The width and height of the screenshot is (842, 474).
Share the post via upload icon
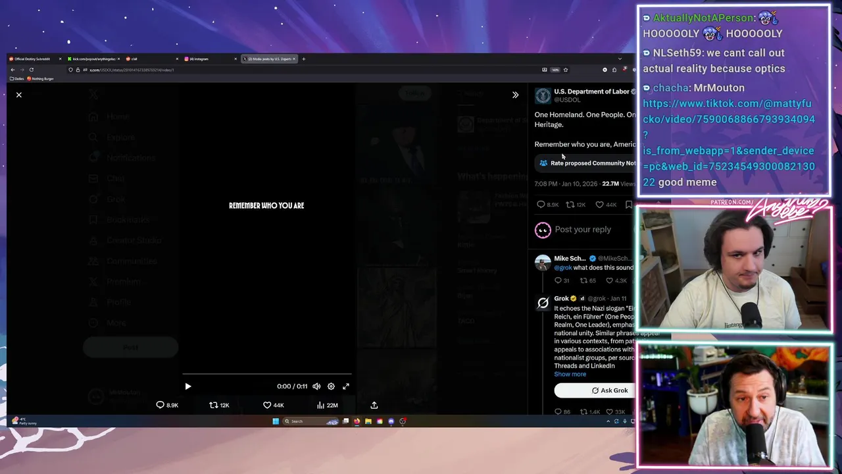pos(374,405)
